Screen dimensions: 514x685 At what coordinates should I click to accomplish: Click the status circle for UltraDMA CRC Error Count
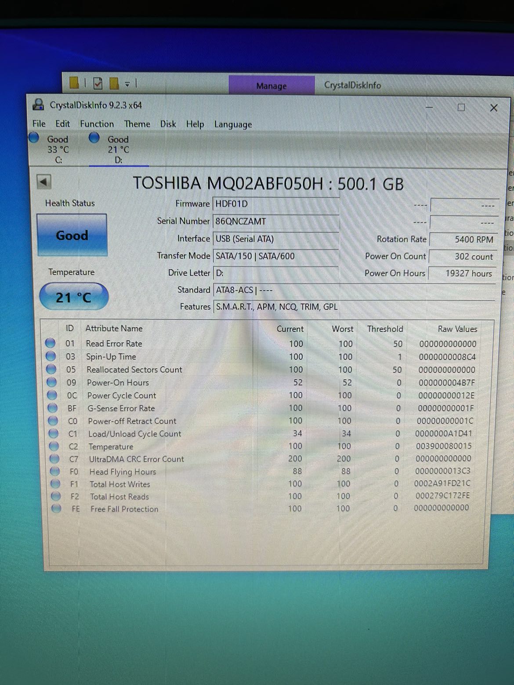[54, 459]
